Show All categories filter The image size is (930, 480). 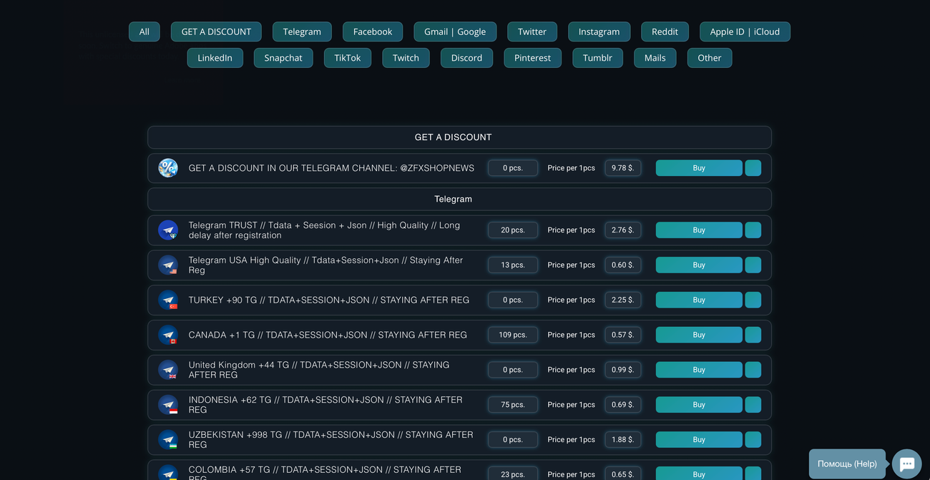tap(145, 31)
